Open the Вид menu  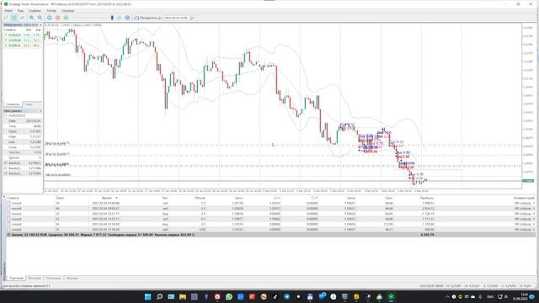(20, 11)
